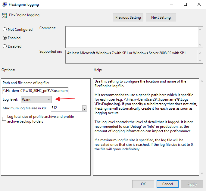This screenshot has width=206, height=191.
Task: Select the Not Configured radio button
Action: click(x=5, y=30)
